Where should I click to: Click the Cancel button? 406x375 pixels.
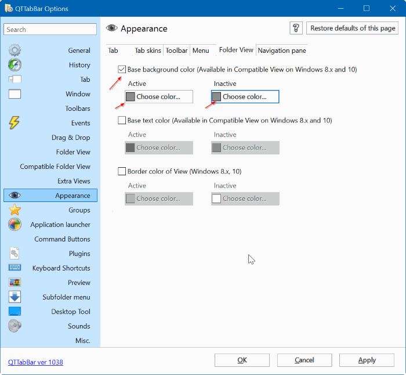304,360
